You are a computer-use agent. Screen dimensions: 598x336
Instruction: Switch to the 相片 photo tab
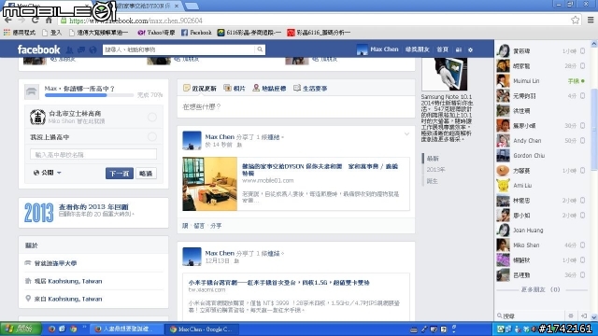(235, 89)
